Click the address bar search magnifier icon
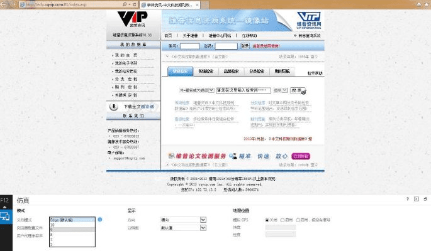 125,4
